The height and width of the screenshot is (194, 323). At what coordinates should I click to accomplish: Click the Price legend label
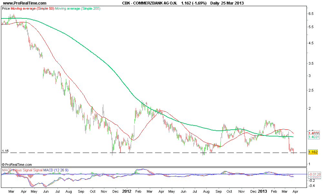[6, 8]
